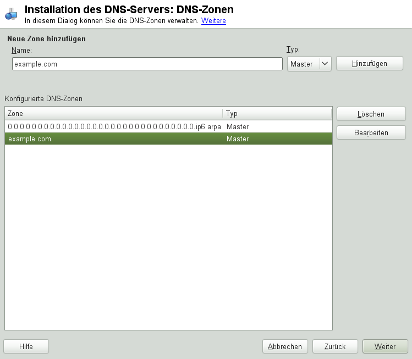Click the DNS server network icon in header
Image resolution: width=412 pixels, height=359 pixels.
click(11, 14)
